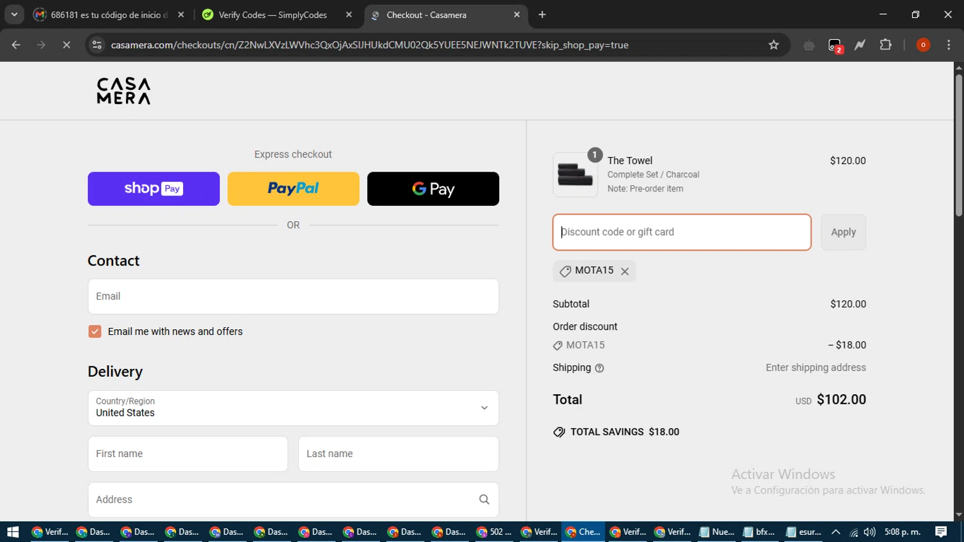Switch to Verify Codes — SimplyCodes tab
964x542 pixels.
coord(276,15)
